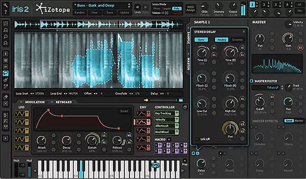Screen dimensions: 306x179
Task: Click the help question mark icon
Action: point(6,12)
